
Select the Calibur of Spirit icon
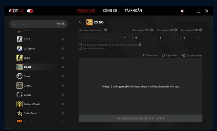click(19, 104)
